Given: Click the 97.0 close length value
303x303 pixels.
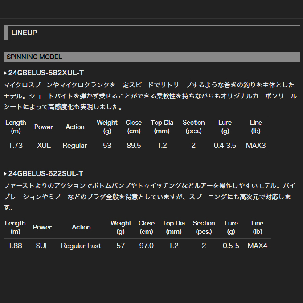Looking at the screenshot, I should point(146,246).
